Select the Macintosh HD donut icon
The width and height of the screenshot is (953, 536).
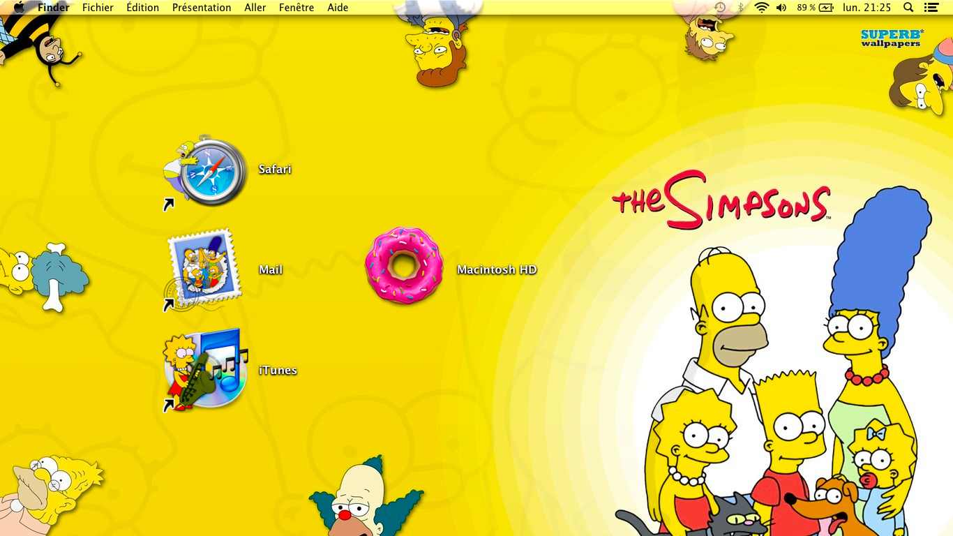pos(404,265)
